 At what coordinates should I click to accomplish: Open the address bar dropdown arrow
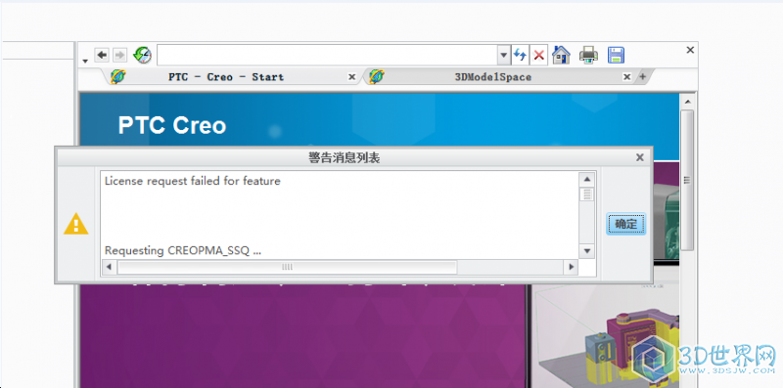(x=504, y=55)
